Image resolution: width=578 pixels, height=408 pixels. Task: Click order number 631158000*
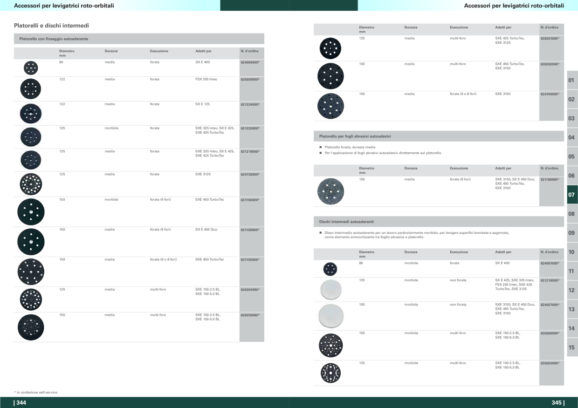point(250,230)
